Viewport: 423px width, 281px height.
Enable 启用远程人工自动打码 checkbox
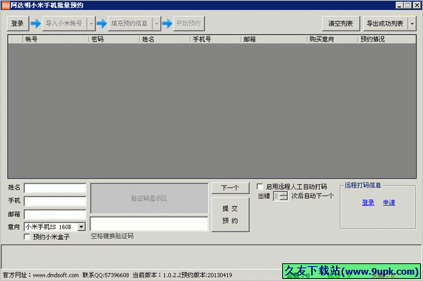pyautogui.click(x=260, y=186)
